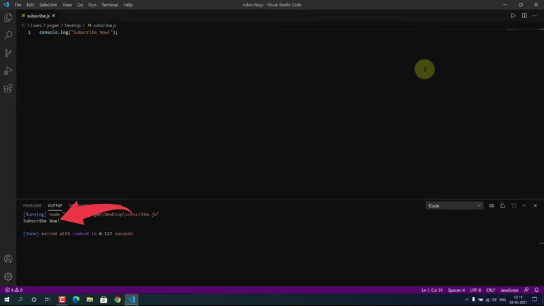544x306 pixels.
Task: Click the Run Code play button
Action: (513, 15)
